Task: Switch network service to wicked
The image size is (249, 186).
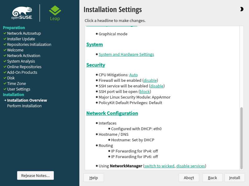Action: coord(159,166)
